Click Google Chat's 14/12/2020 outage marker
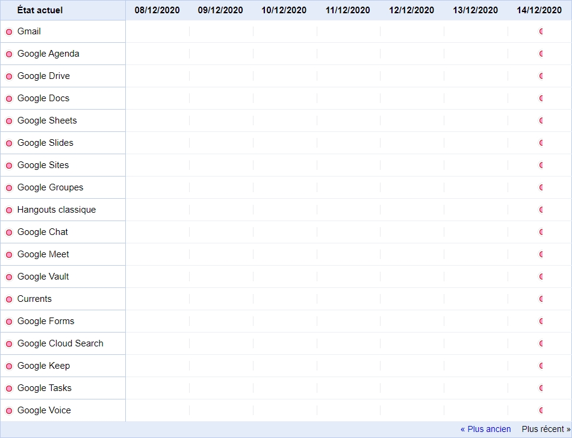The image size is (572, 438). [x=541, y=232]
